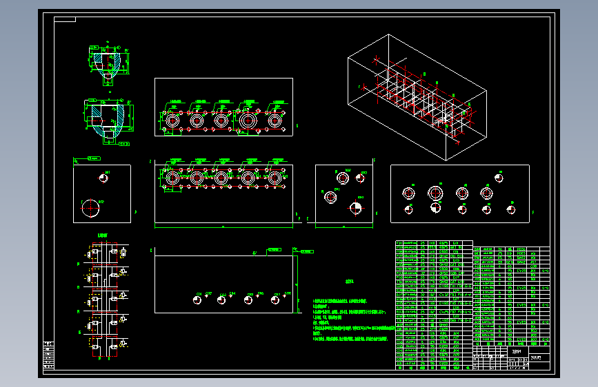The height and width of the screenshot is (387, 598).
Task: Click the binding stamp box on the left margin
Action: coord(48,356)
